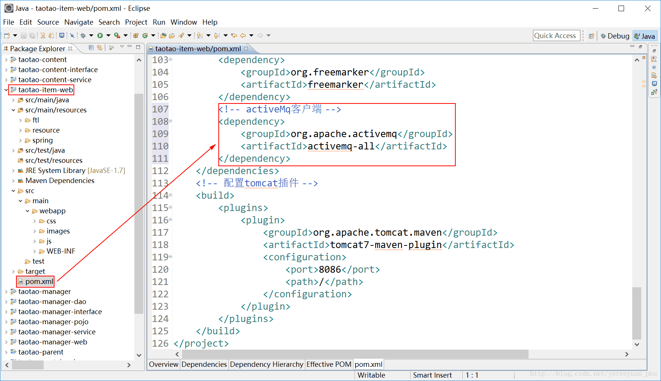Expand the taotao-manager project node
This screenshot has width=661, height=381.
pos(6,291)
